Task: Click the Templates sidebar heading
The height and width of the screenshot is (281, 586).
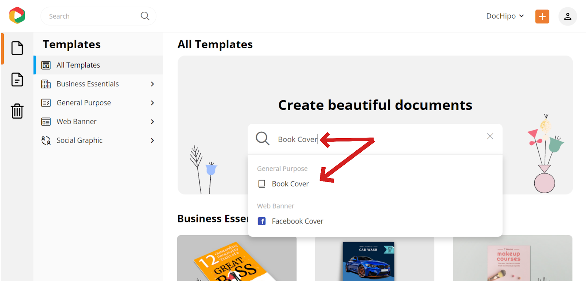Action: (71, 44)
